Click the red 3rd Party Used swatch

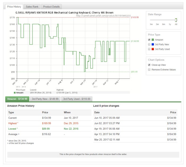pos(153,49)
